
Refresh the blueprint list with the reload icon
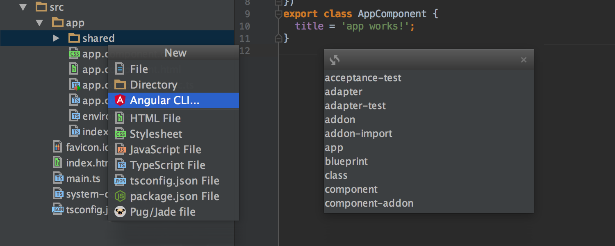pos(335,60)
